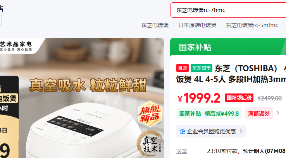Viewport: 286px width, 158px height.
Task: Expand promotions with chevron after 满额返券
Action: click(278, 113)
